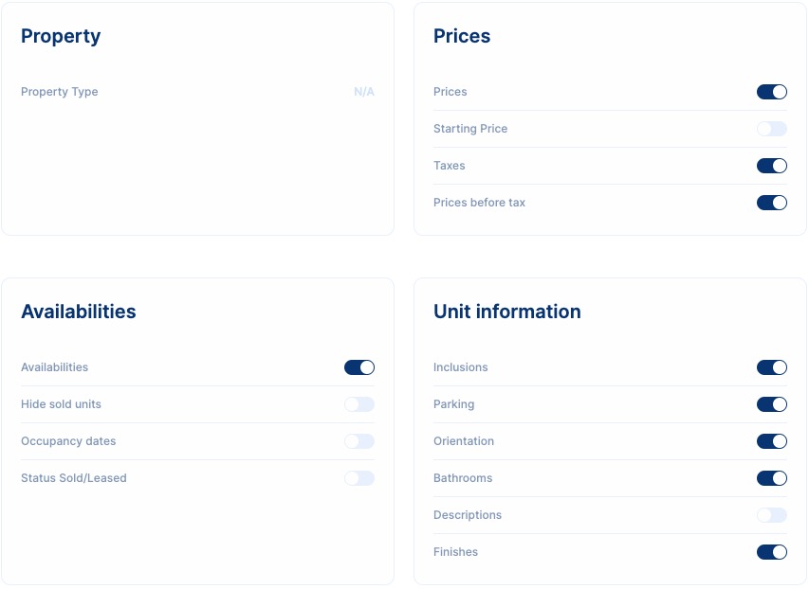Switch off Prices before tax
Image resolution: width=809 pixels, height=589 pixels.
771,203
